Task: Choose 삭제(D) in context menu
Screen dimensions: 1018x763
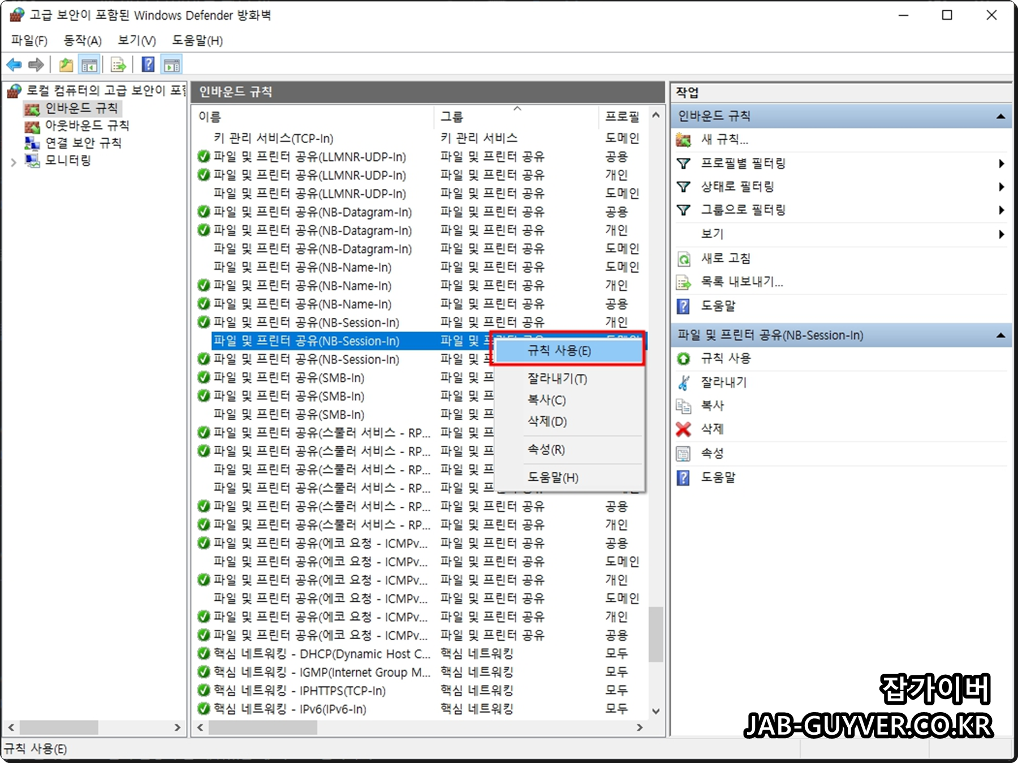Action: click(568, 421)
